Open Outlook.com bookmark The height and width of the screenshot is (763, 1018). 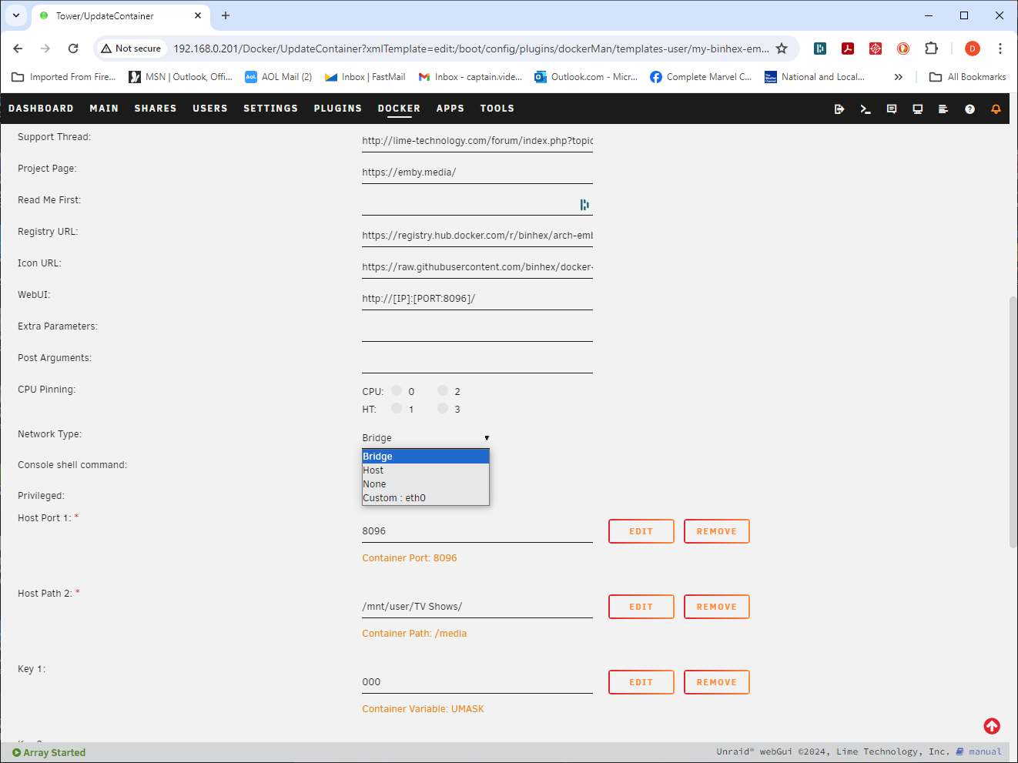coord(586,77)
